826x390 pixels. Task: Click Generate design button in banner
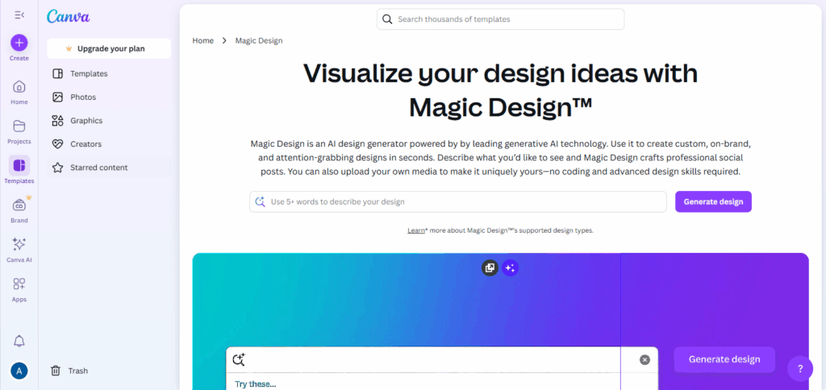[x=724, y=359]
